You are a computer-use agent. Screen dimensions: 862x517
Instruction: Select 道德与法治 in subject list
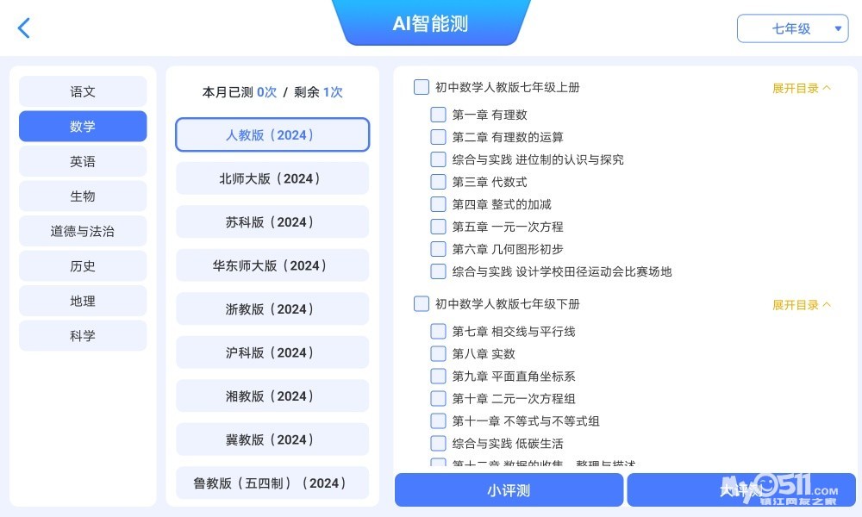[x=83, y=231]
